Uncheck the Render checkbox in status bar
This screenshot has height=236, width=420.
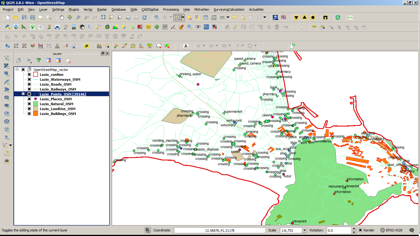[361, 230]
